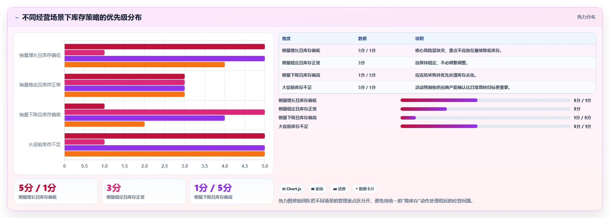The image size is (610, 218).
Task: Click crimson chart bar for 大促前库存不足
Action: point(164,136)
